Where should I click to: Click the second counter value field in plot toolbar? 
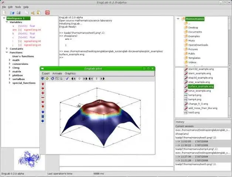click(97, 79)
